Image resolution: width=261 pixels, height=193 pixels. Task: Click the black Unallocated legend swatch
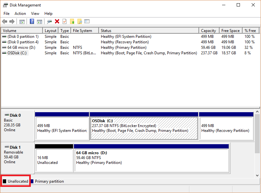5,181
